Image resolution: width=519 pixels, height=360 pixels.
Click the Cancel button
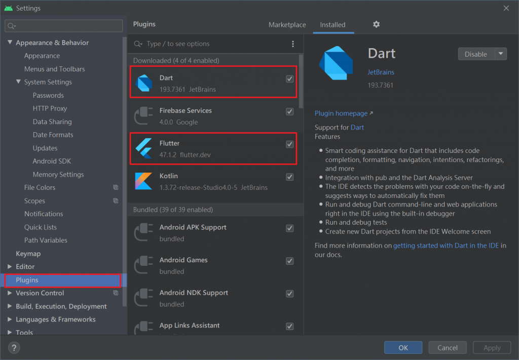[x=448, y=347]
